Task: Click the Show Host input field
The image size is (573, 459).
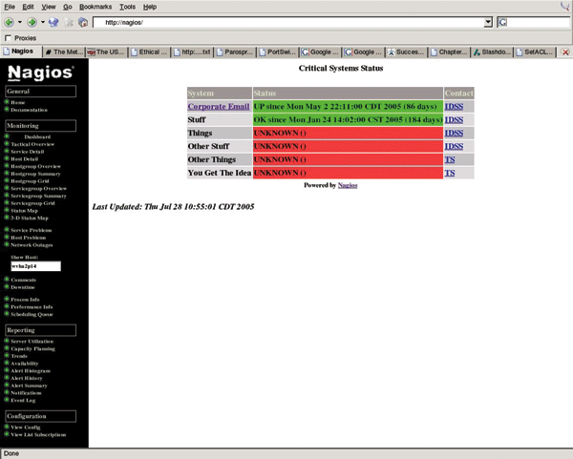Action: [34, 266]
